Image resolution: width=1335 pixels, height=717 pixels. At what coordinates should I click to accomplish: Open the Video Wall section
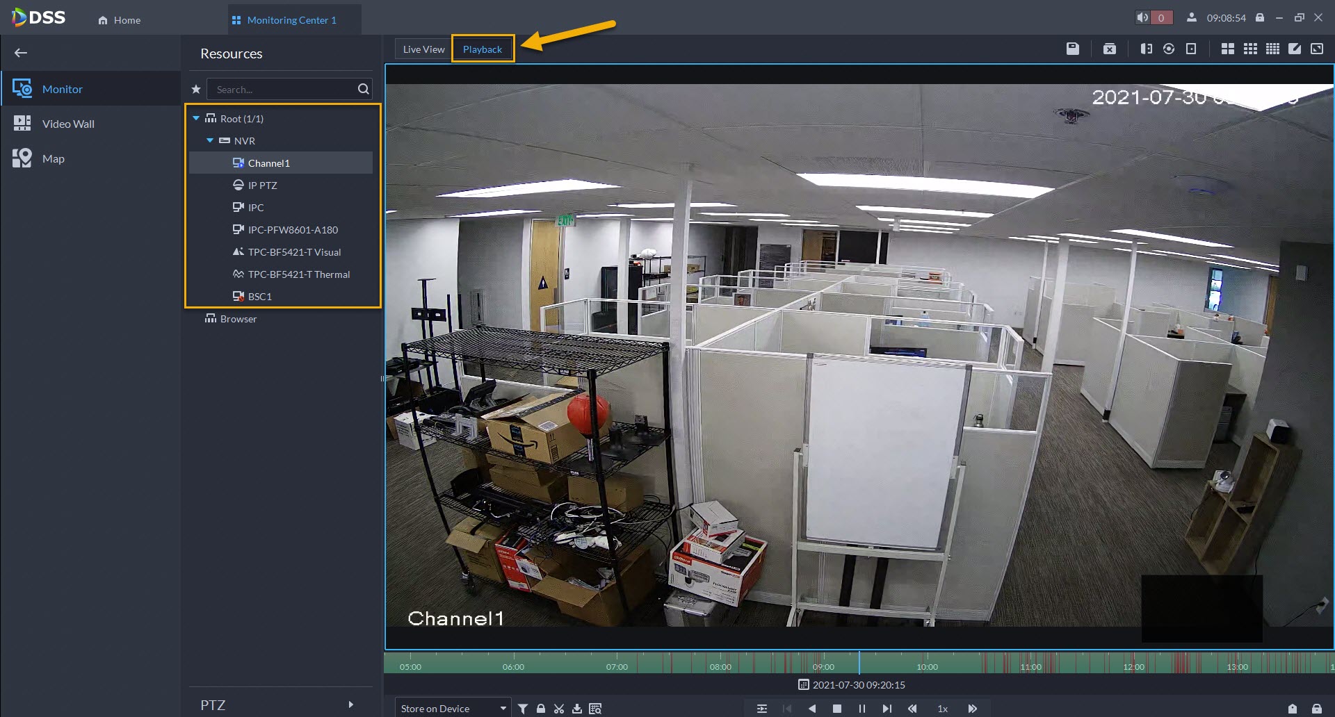[90, 124]
